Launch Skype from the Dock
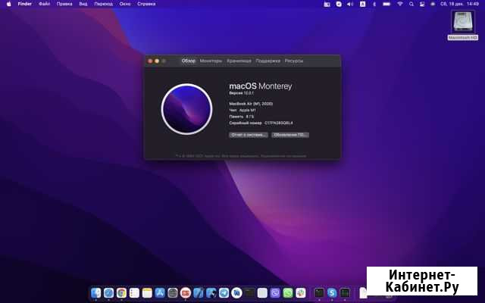The width and height of the screenshot is (485, 303). 332,292
